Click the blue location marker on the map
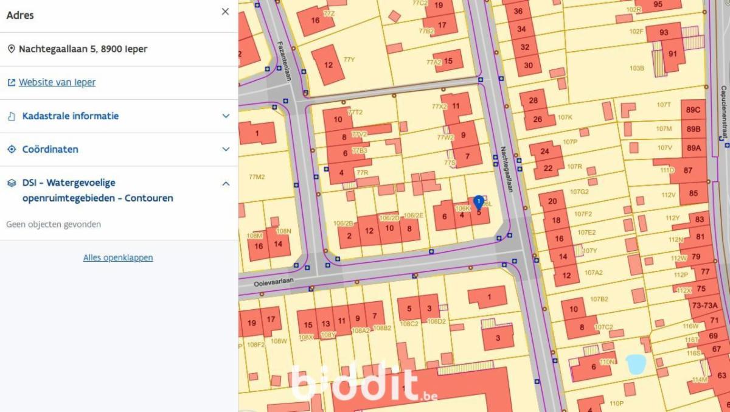 478,202
